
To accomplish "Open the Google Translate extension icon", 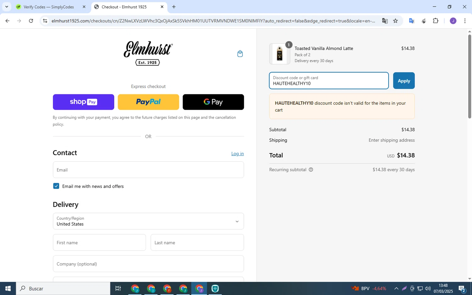I will point(412,21).
